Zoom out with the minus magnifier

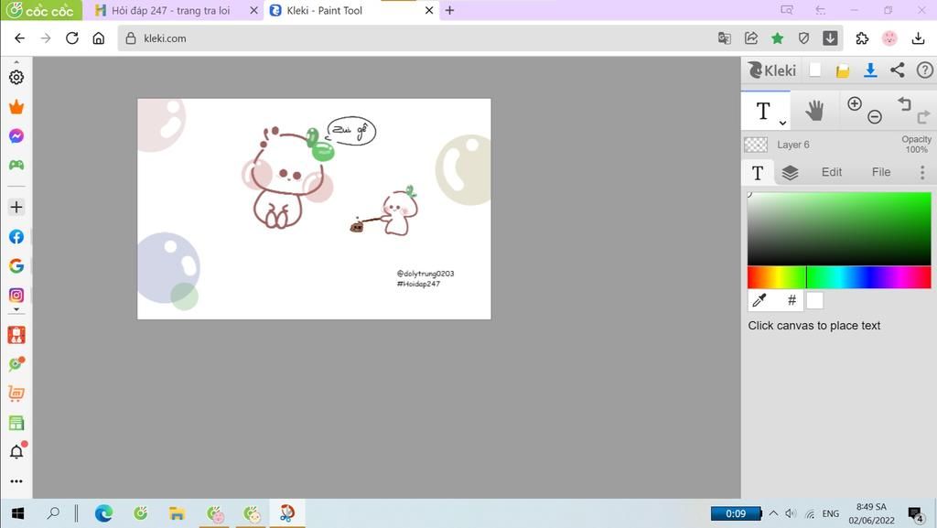[x=874, y=116]
